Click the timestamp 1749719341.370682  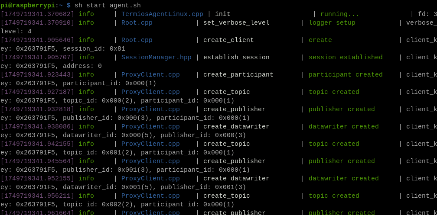[x=37, y=14]
